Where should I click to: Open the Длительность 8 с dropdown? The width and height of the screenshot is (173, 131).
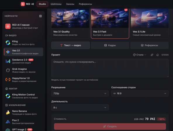[x=80, y=108]
